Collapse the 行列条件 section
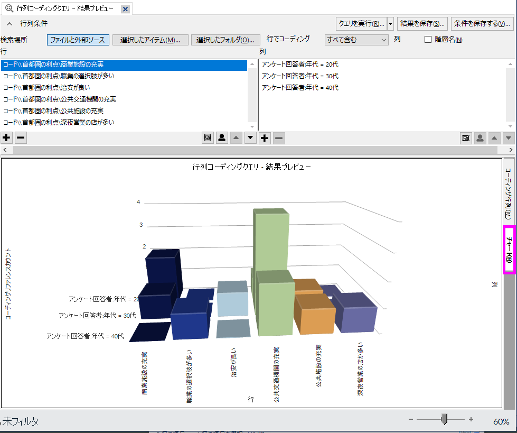517x433 pixels. click(x=10, y=24)
